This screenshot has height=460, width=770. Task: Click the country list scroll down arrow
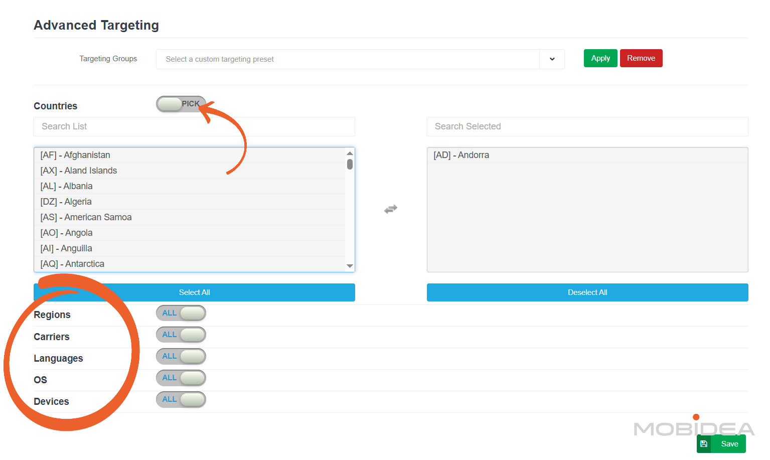(x=350, y=266)
